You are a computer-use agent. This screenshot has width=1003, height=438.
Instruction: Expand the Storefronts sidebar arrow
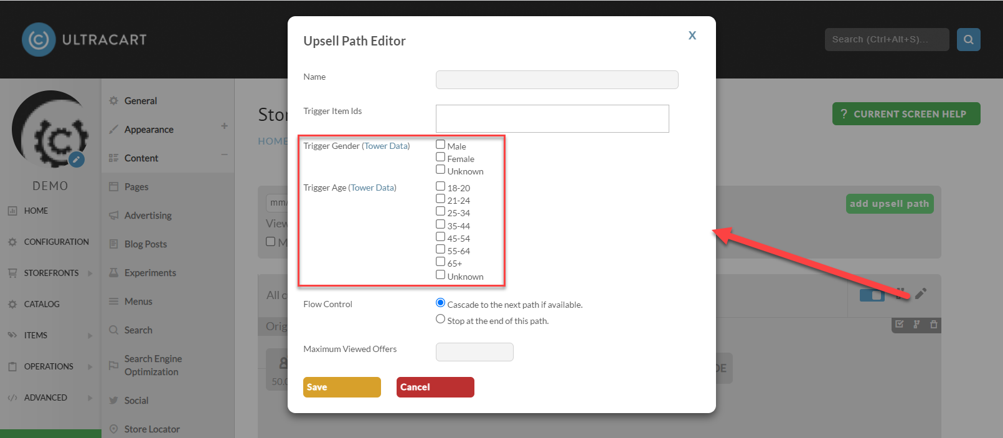tap(90, 273)
